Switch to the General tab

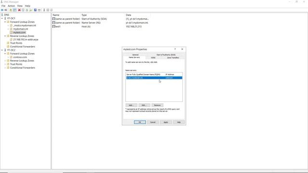tap(135, 55)
